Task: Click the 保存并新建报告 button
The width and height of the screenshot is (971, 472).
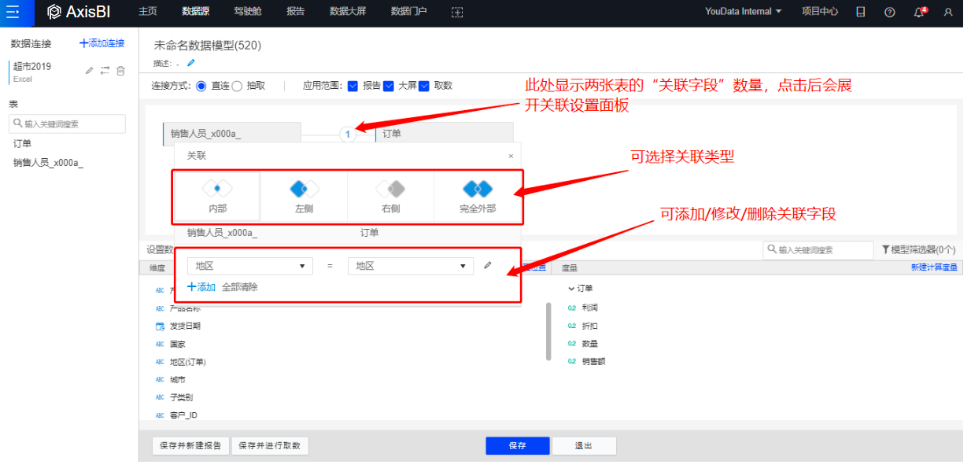Action: coord(190,446)
